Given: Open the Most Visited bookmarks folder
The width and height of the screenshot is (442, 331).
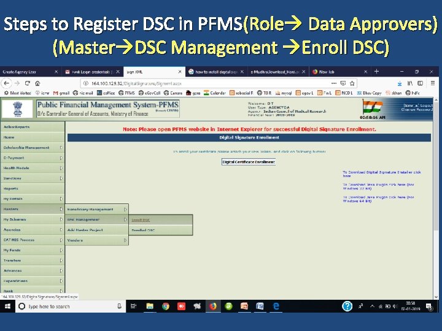Looking at the screenshot, I should point(17,93).
